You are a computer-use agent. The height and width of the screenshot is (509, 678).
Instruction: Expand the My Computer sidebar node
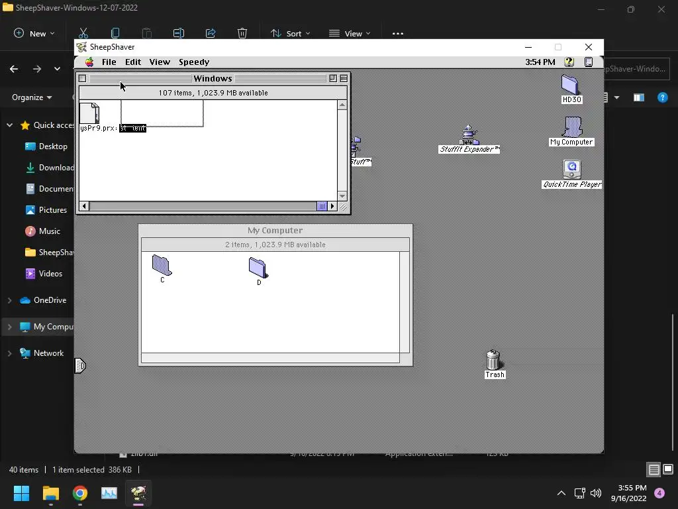coord(9,327)
